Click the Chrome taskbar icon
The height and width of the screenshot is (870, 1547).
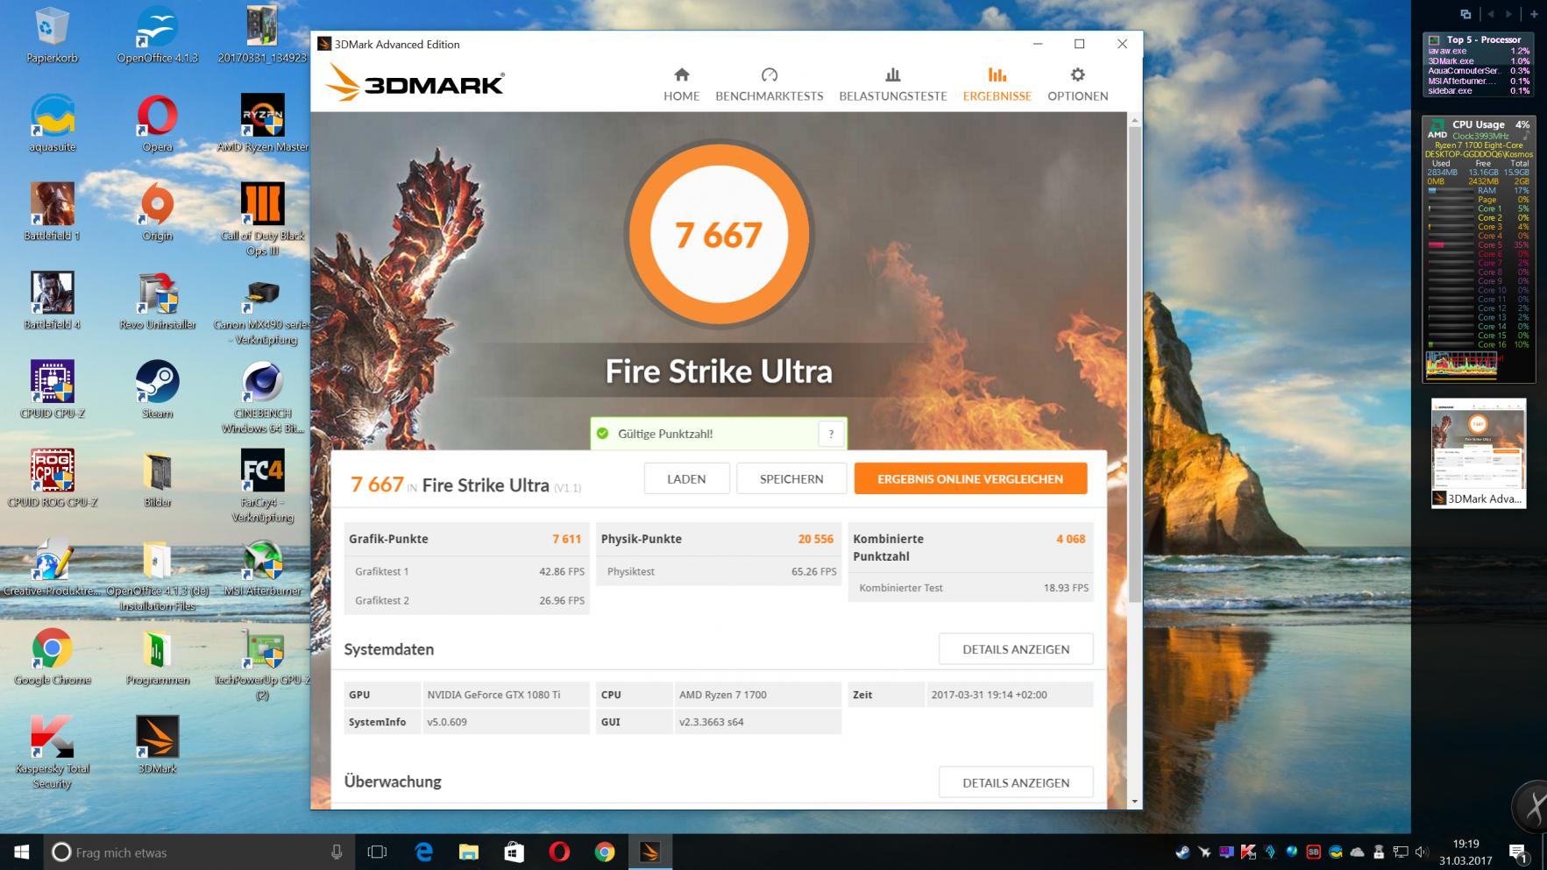pos(605,852)
